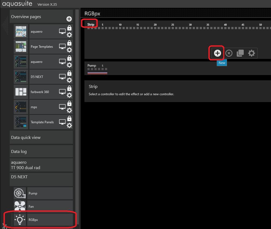Click the colored controller bar under Pump
Screen dimensions: 271x229
(x=97, y=73)
